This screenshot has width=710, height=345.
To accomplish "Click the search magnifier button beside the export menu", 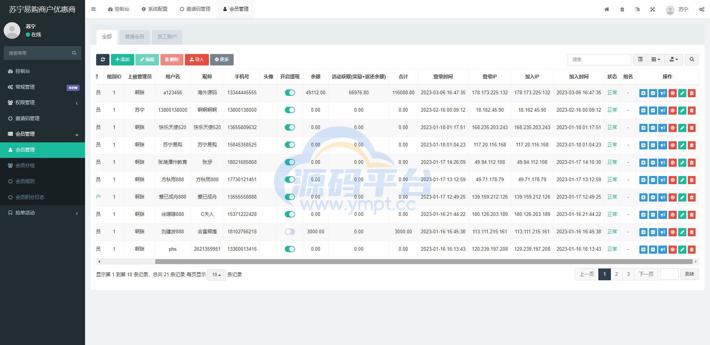I will [x=692, y=60].
